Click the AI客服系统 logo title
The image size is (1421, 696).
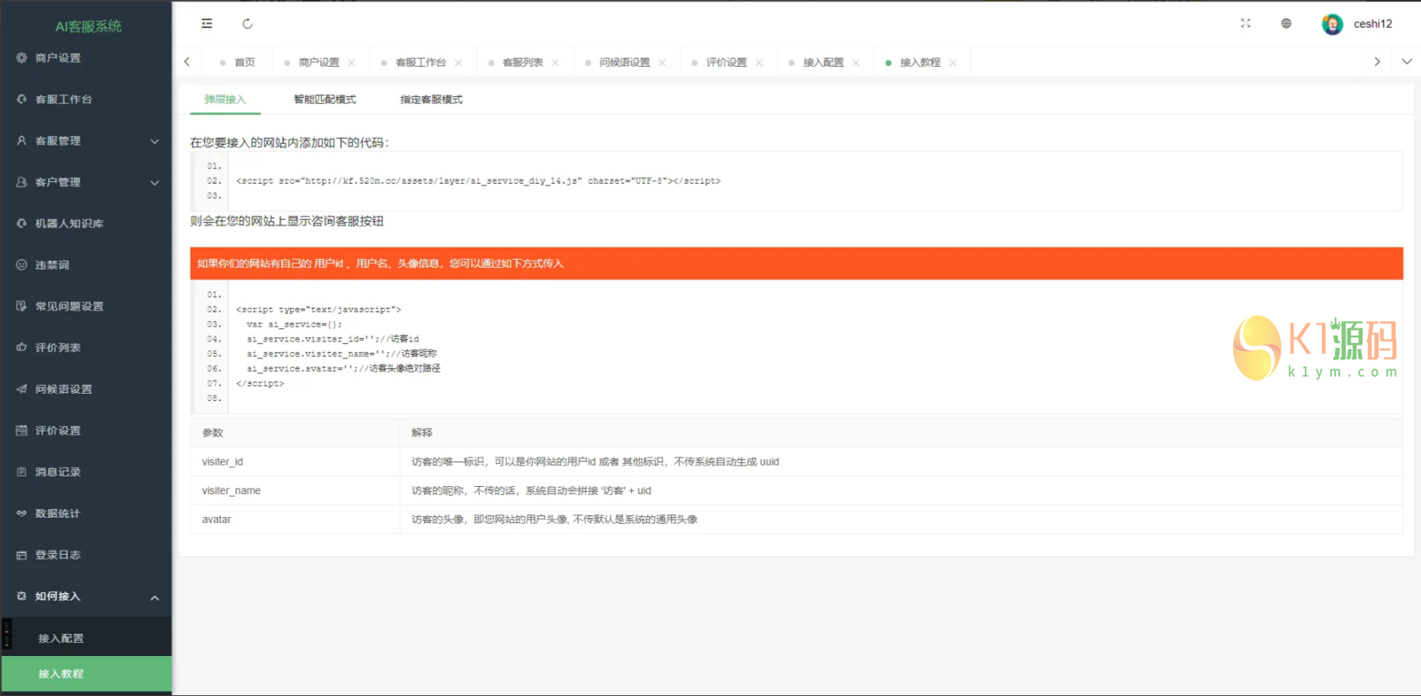(x=88, y=26)
